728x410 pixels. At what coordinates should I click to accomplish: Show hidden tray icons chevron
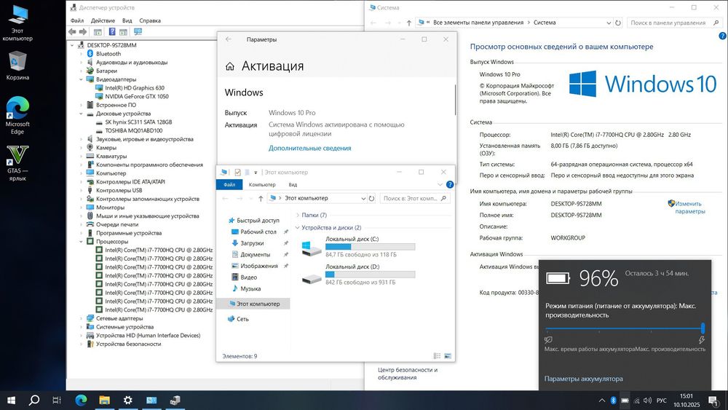[x=602, y=401]
